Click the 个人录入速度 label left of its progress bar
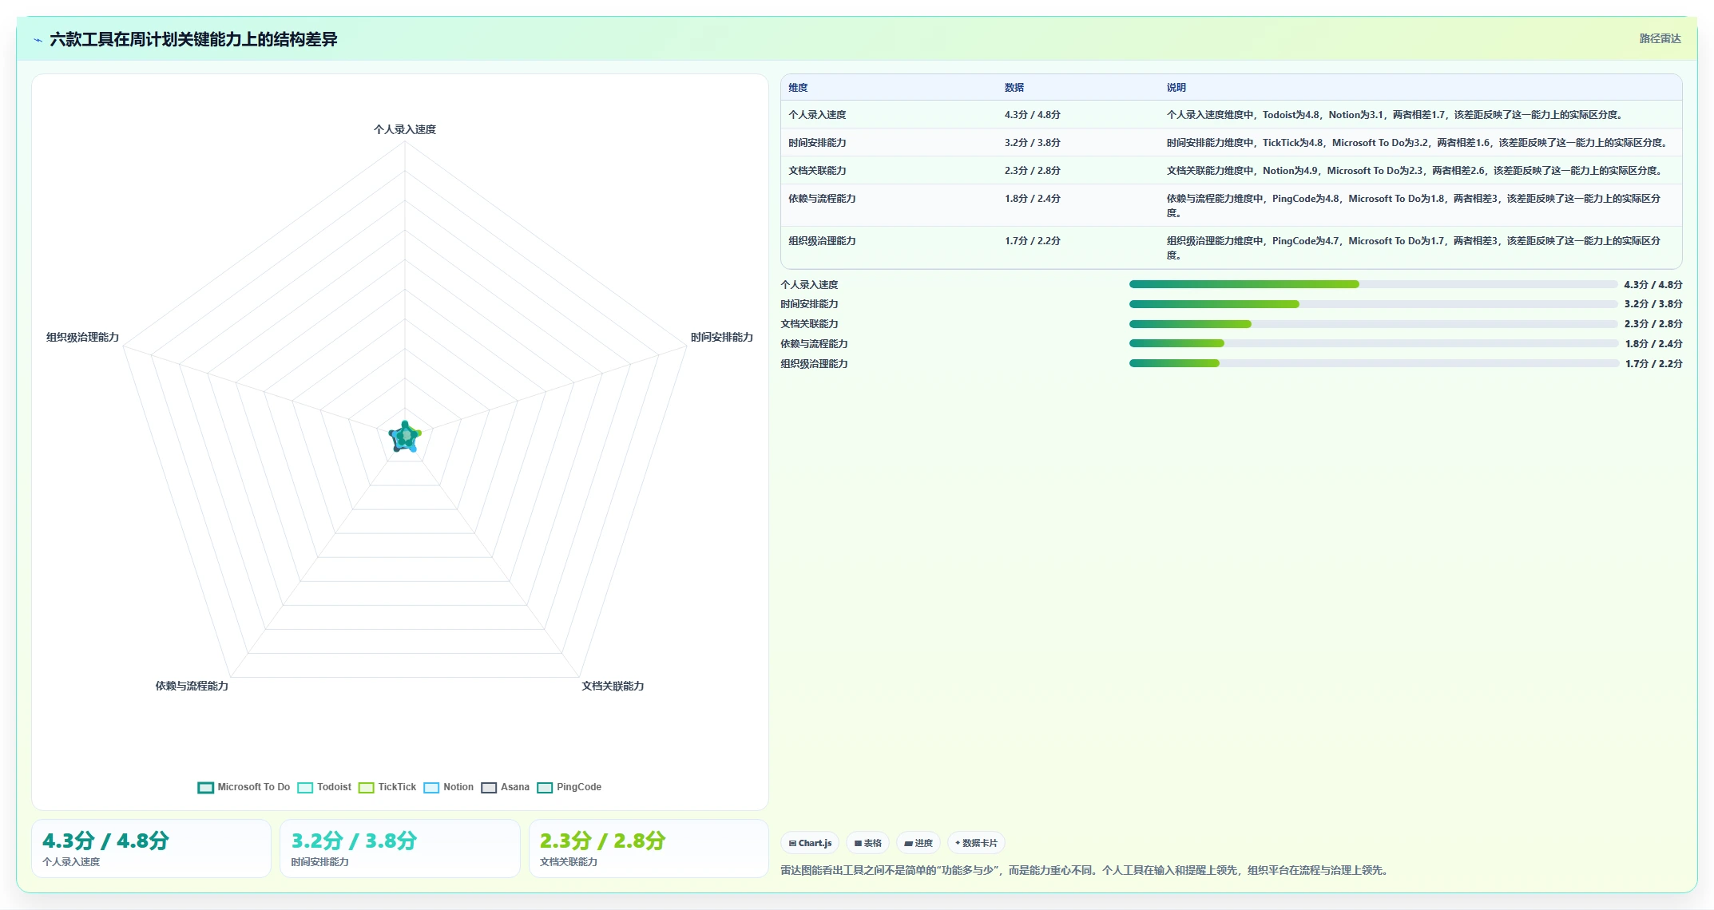Screen dimensions: 1714x910 810,285
